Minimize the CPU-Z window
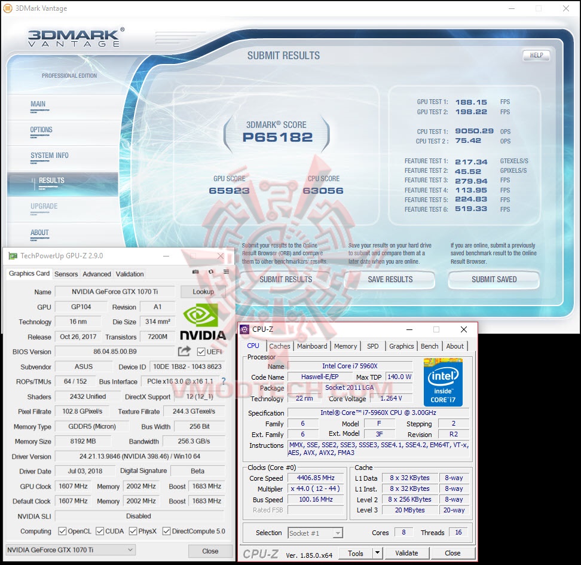Image resolution: width=581 pixels, height=565 pixels. point(409,329)
